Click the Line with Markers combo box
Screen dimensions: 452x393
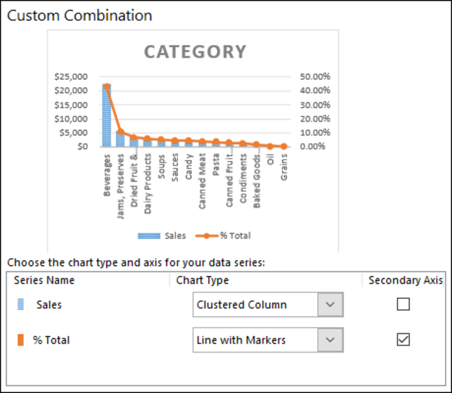pyautogui.click(x=255, y=340)
